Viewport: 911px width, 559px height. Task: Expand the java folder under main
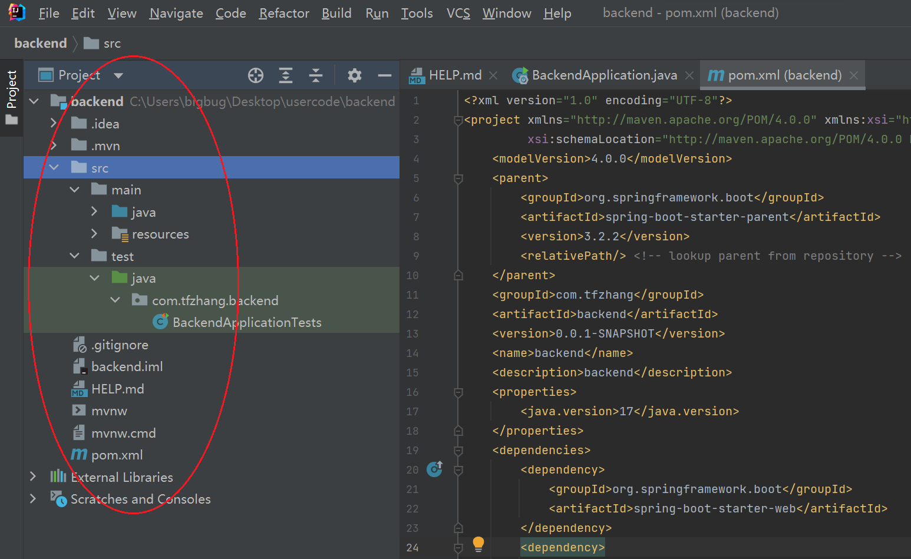[94, 211]
